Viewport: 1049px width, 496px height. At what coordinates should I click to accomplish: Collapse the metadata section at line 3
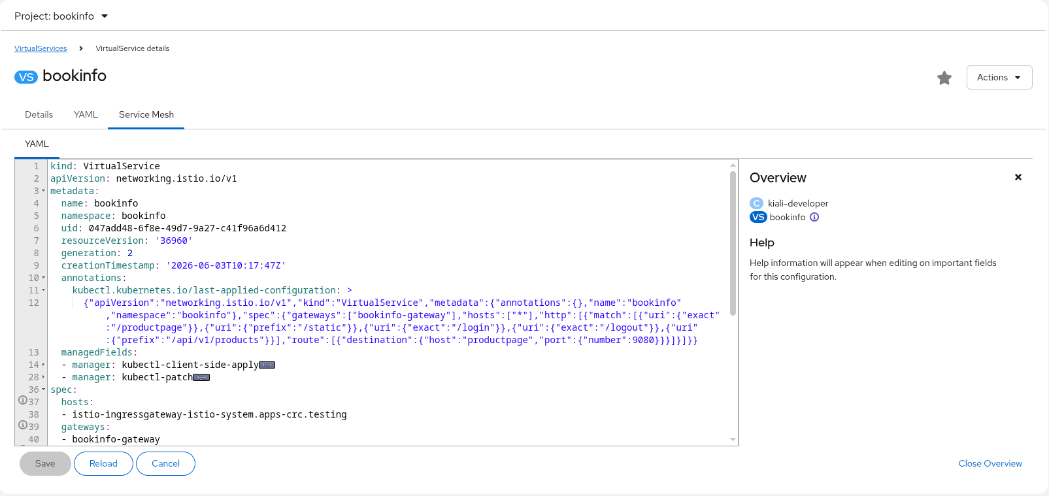pos(44,191)
